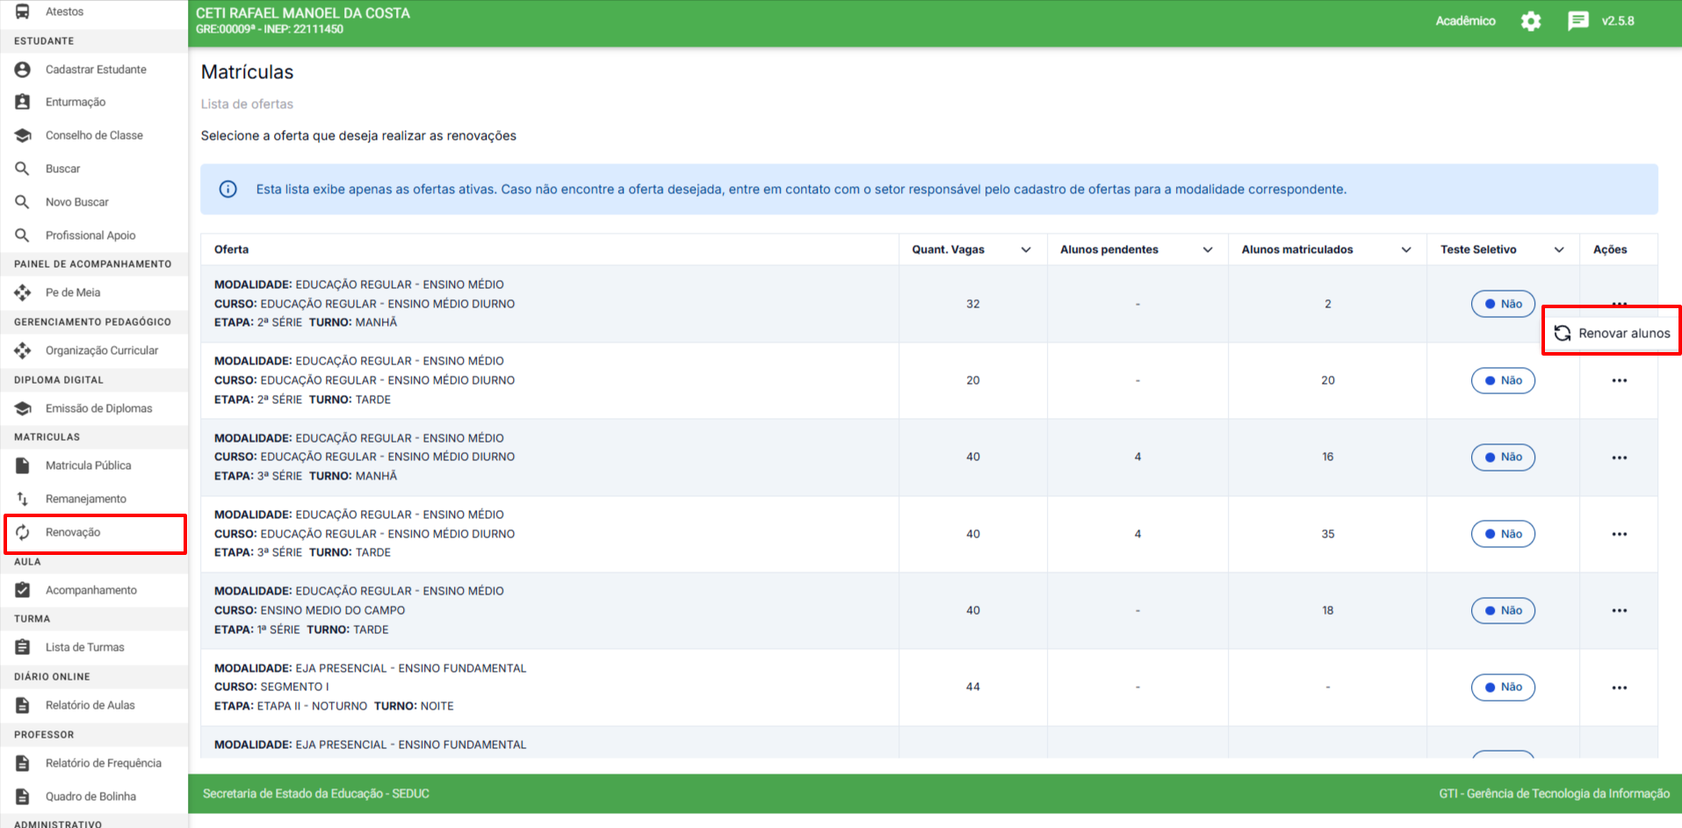
Task: Expand the Quant. Vagas column dropdown
Action: 1026,249
